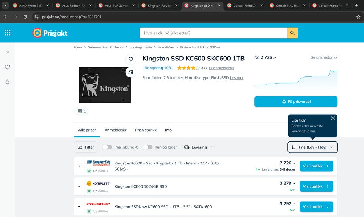Toggle 'Kun på lager' switch
The height and width of the screenshot is (217, 364).
(147, 147)
